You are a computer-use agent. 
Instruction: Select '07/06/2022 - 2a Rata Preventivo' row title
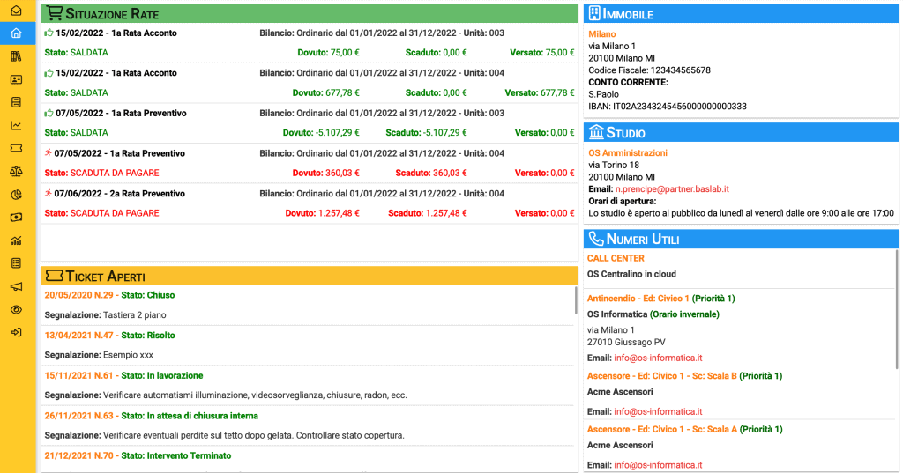120,194
